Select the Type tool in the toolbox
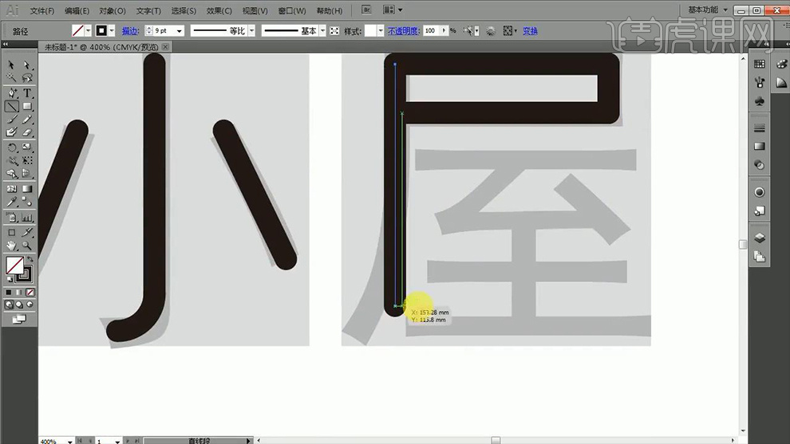790x444 pixels. (x=27, y=92)
